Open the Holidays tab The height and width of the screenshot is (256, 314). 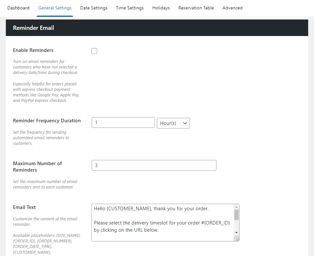[161, 8]
